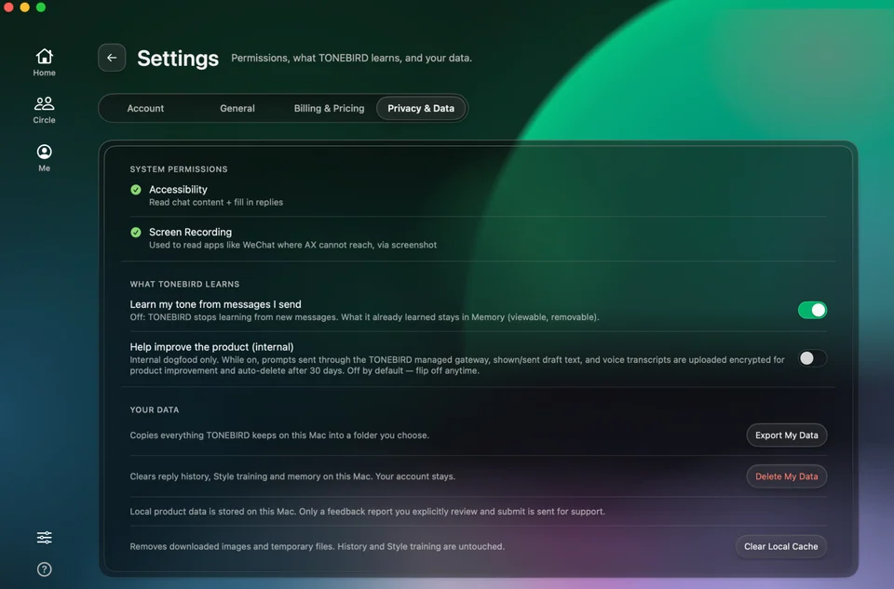
Task: Click the 'Local product data is stored' note
Action: (x=367, y=512)
